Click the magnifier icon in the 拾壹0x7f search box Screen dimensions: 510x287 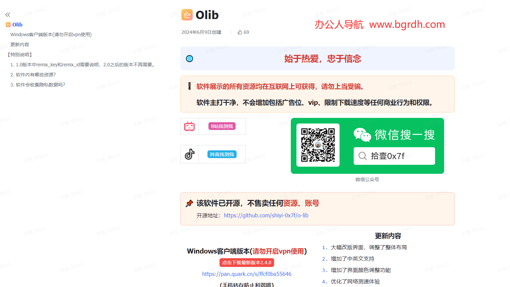[362, 156]
